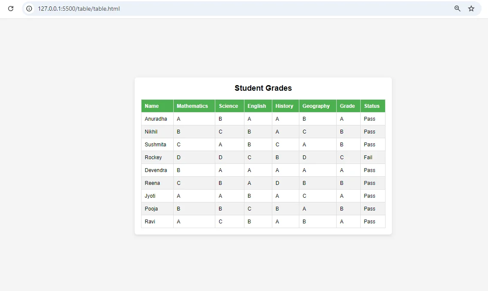
Task: Open site information via the info icon
Action: point(28,8)
